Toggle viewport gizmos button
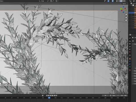136x102 pixels. tap(109, 1)
